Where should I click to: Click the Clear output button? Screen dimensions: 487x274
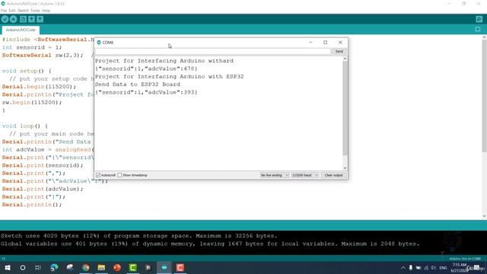pos(333,175)
